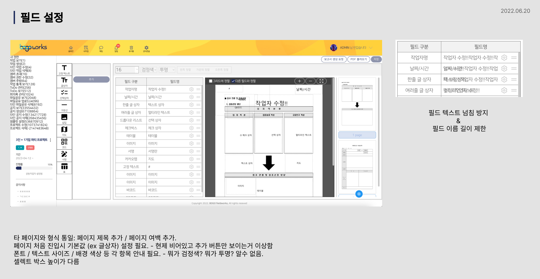Click 추가 add button
Viewport: 540px width, 279px height.
coord(91,79)
